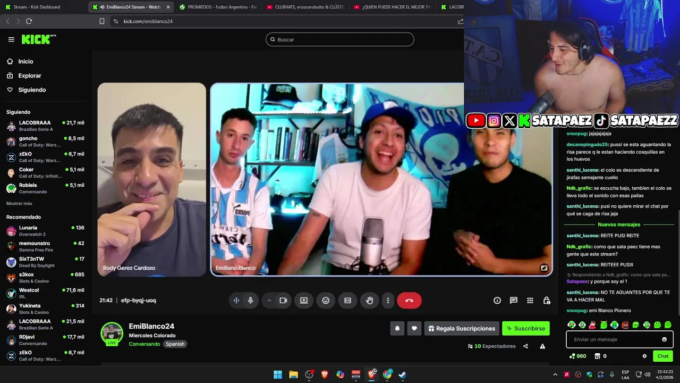Toggle captions in the video call
Image resolution: width=680 pixels, height=383 pixels.
(347, 301)
